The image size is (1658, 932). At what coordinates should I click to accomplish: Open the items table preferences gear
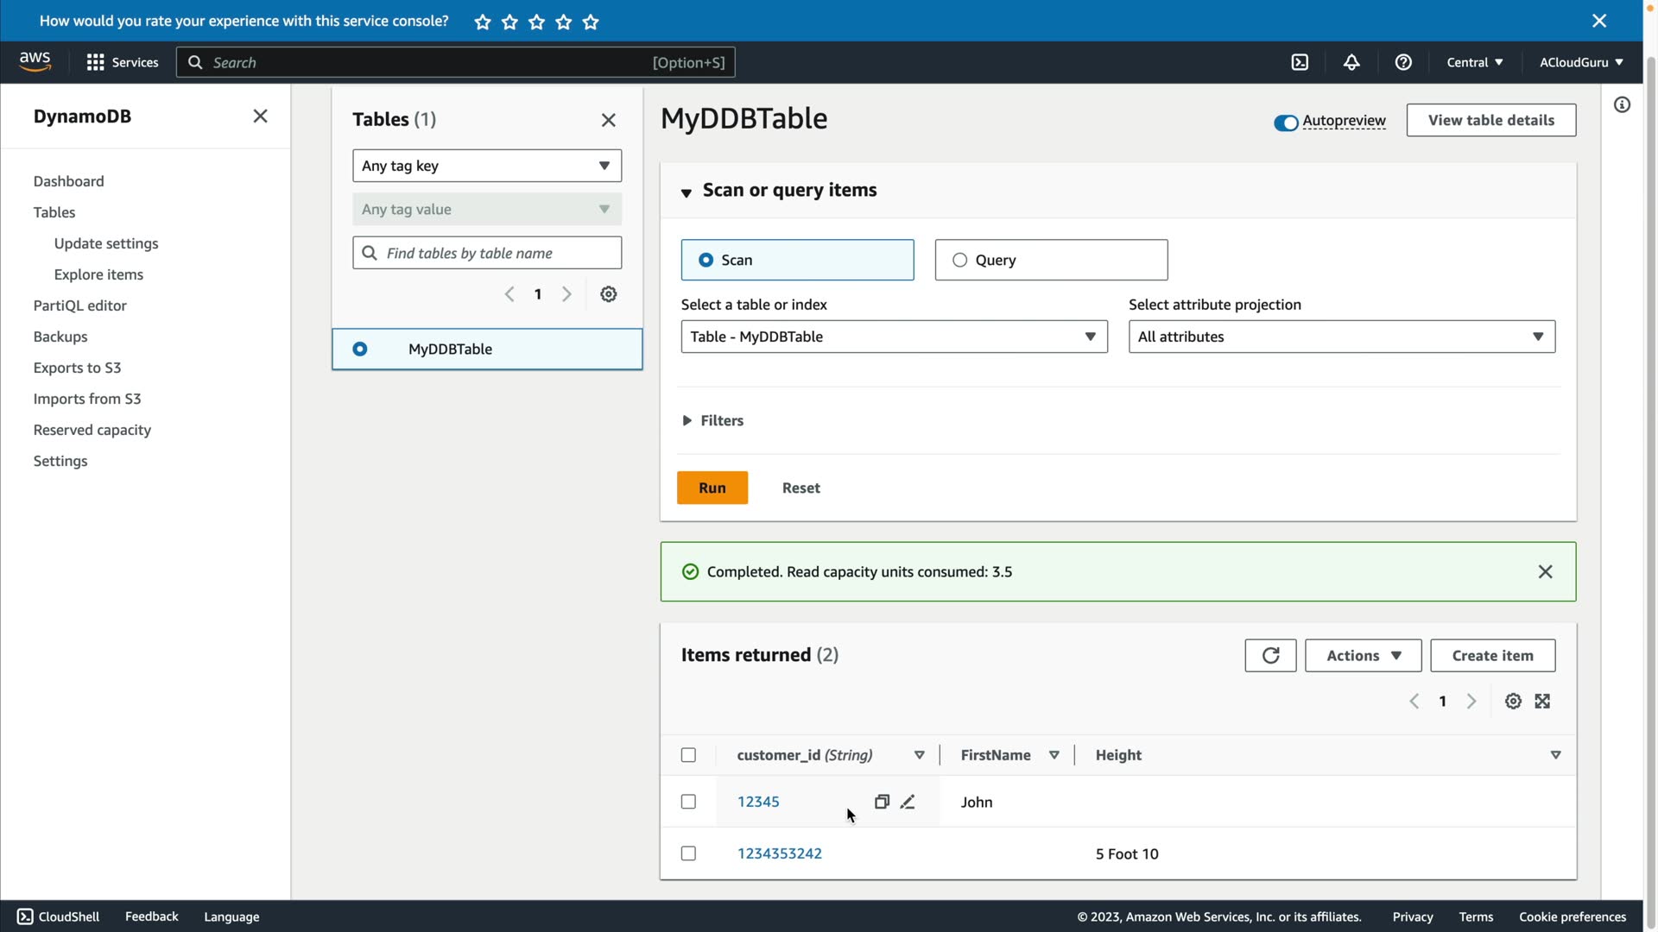(1513, 702)
